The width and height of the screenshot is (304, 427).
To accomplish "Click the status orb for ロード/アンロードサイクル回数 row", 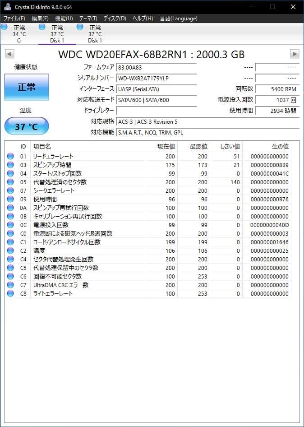I will 10,242.
